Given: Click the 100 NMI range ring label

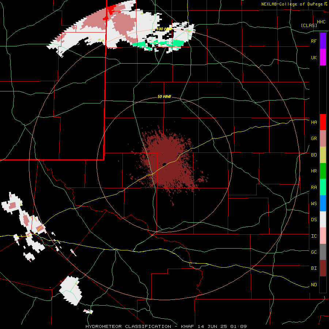Looking at the screenshot, I should click(164, 29).
